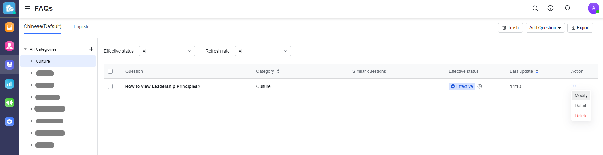Click the plus icon to add category
Viewport: 603px width, 155px height.
[x=91, y=49]
